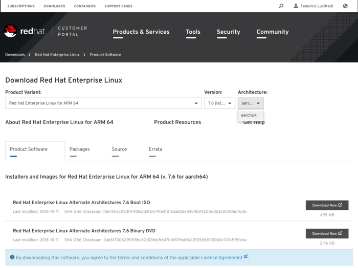Open Support Cases in the top bar

point(118,6)
